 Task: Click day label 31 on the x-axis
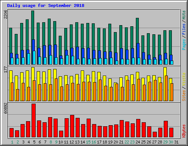(176, 142)
